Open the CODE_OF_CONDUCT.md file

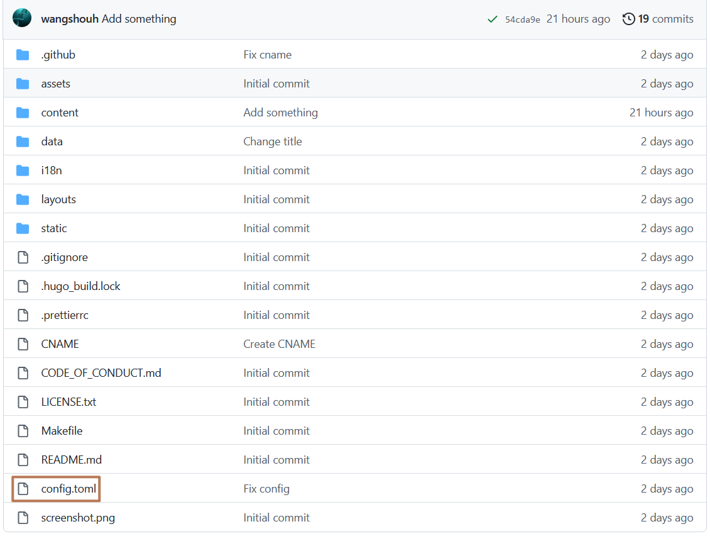tap(101, 372)
